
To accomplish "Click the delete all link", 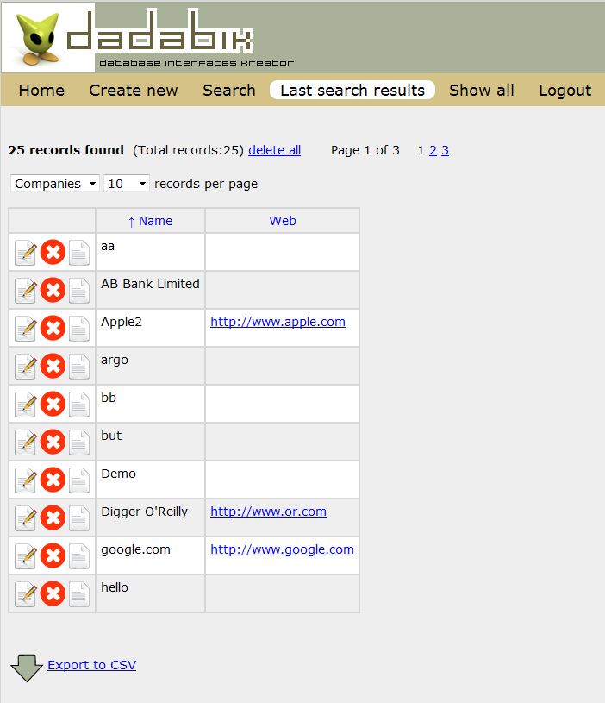I will (x=275, y=150).
